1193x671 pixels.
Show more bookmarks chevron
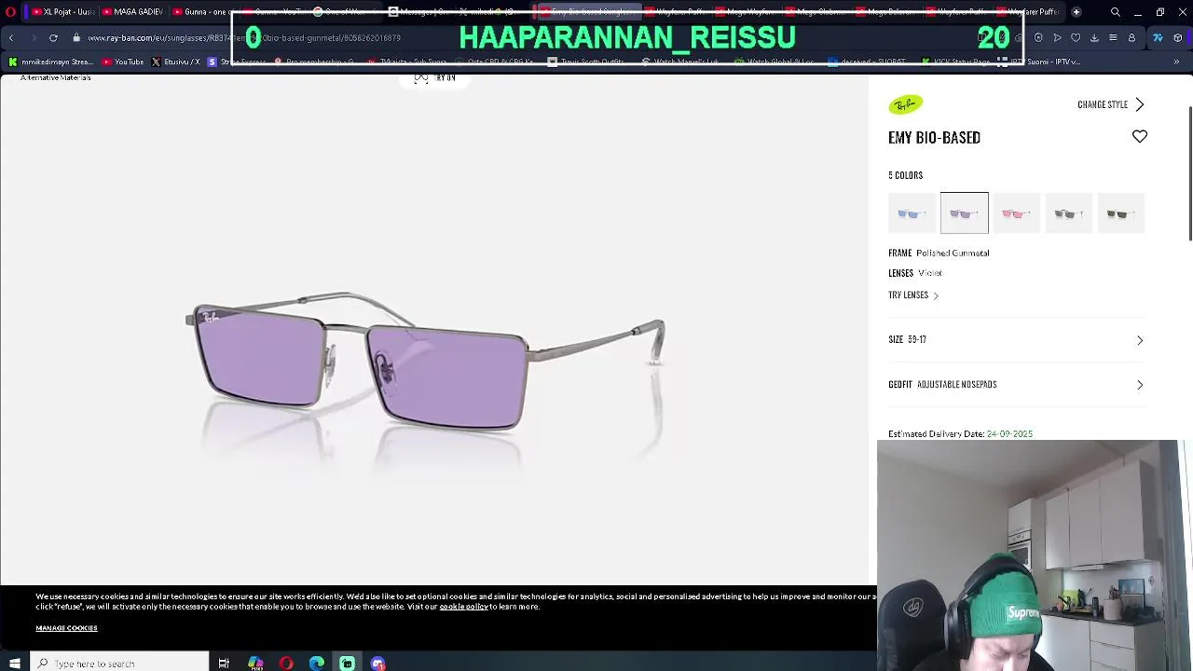pos(1176,62)
